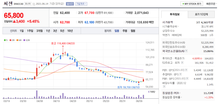
Task: Click the red 20-day moving average legend
Action: coord(12,40)
